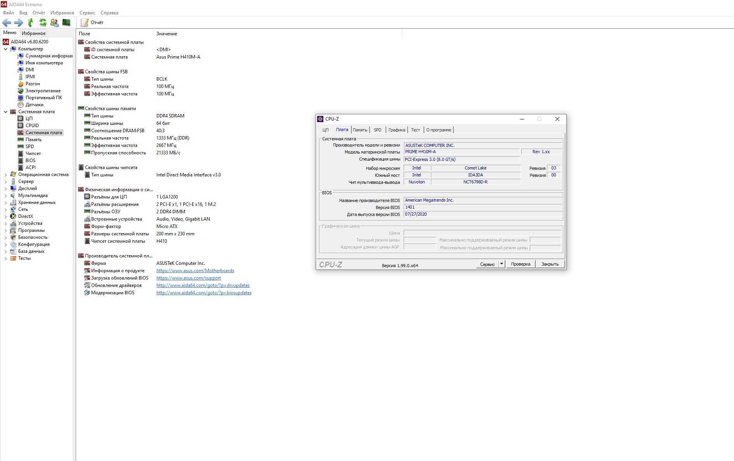Image resolution: width=734 pixels, height=461 pixels.
Task: Open the Файл menu
Action: (8, 13)
